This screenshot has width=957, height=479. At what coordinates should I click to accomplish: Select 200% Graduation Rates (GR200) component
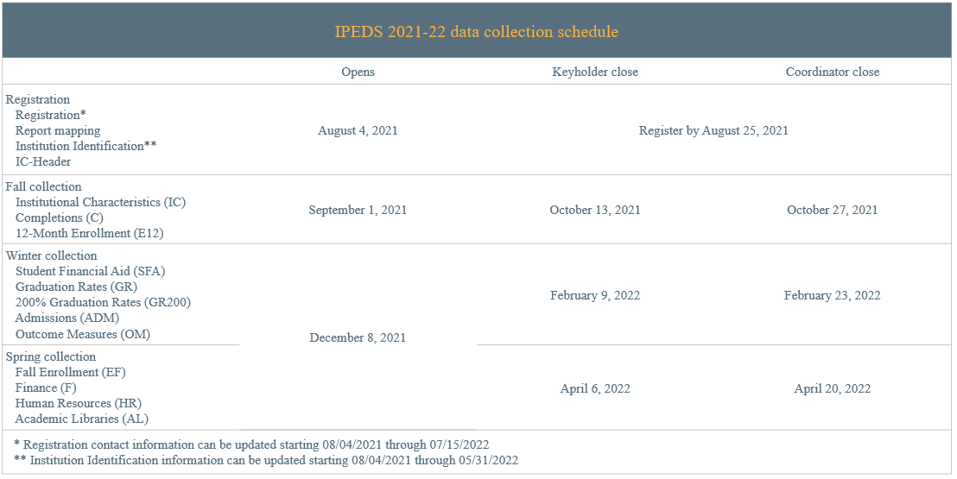coord(103,302)
